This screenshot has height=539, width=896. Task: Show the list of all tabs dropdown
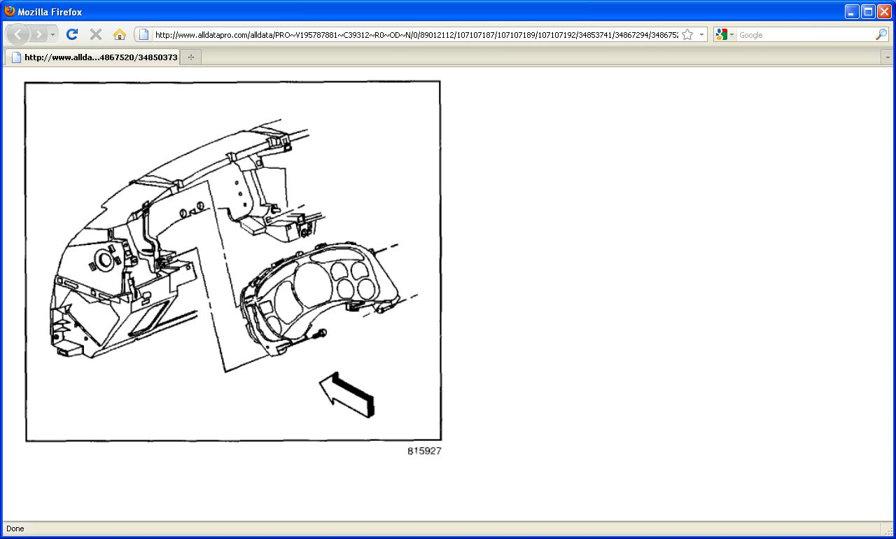click(x=888, y=57)
